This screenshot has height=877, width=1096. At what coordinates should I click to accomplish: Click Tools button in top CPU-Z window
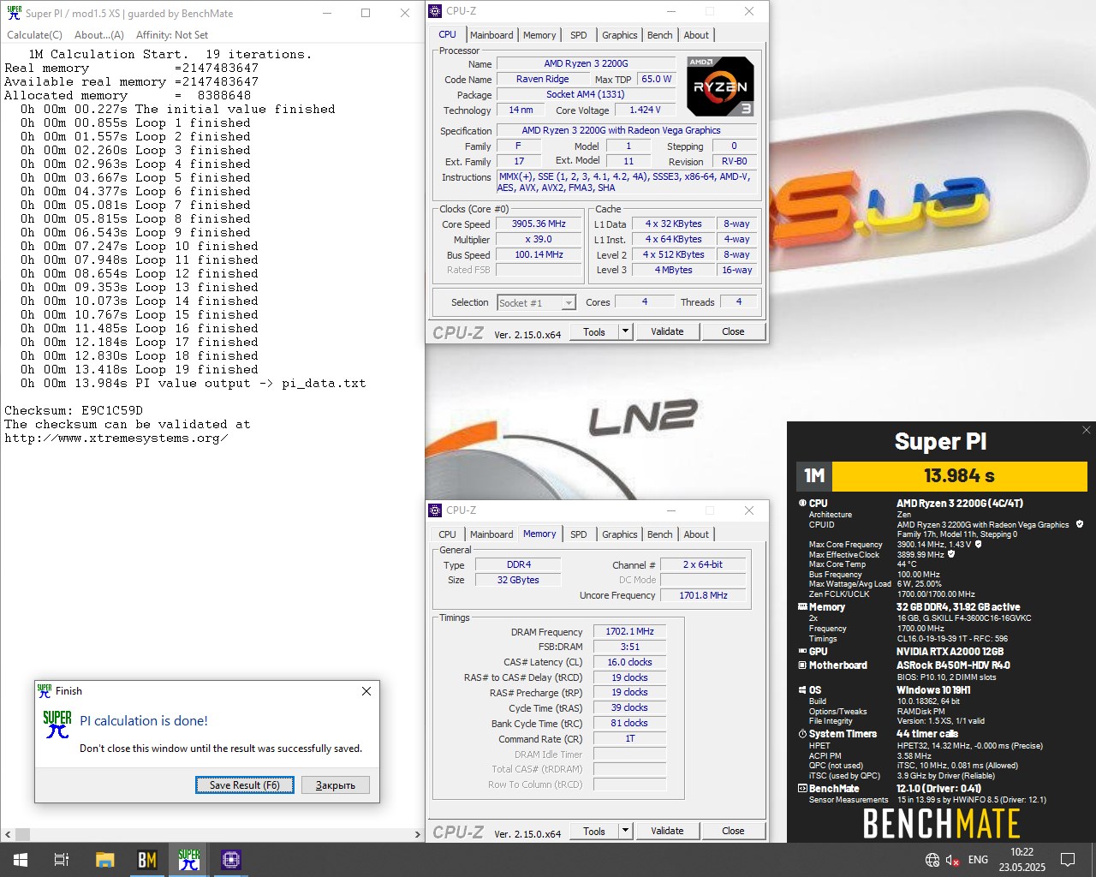click(594, 331)
